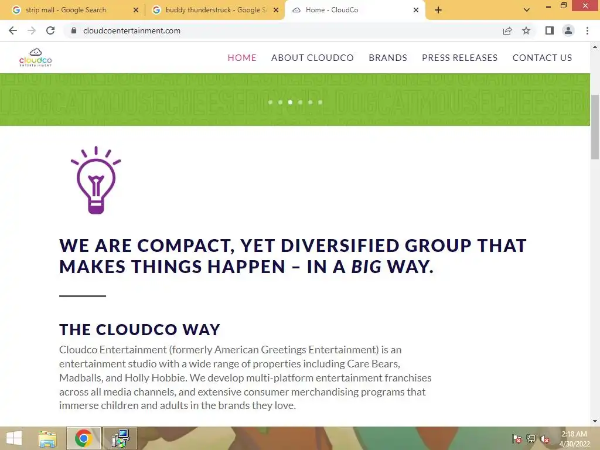The width and height of the screenshot is (600, 450).
Task: Select first carousel slide dot
Action: click(x=271, y=102)
